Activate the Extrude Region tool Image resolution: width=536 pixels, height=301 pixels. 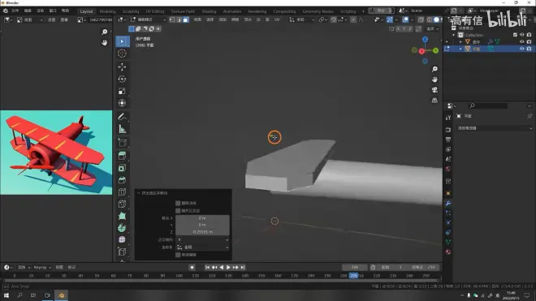pos(122,156)
